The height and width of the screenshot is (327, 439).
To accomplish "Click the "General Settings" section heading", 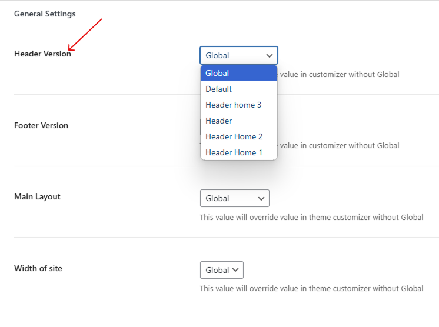I will [x=45, y=14].
